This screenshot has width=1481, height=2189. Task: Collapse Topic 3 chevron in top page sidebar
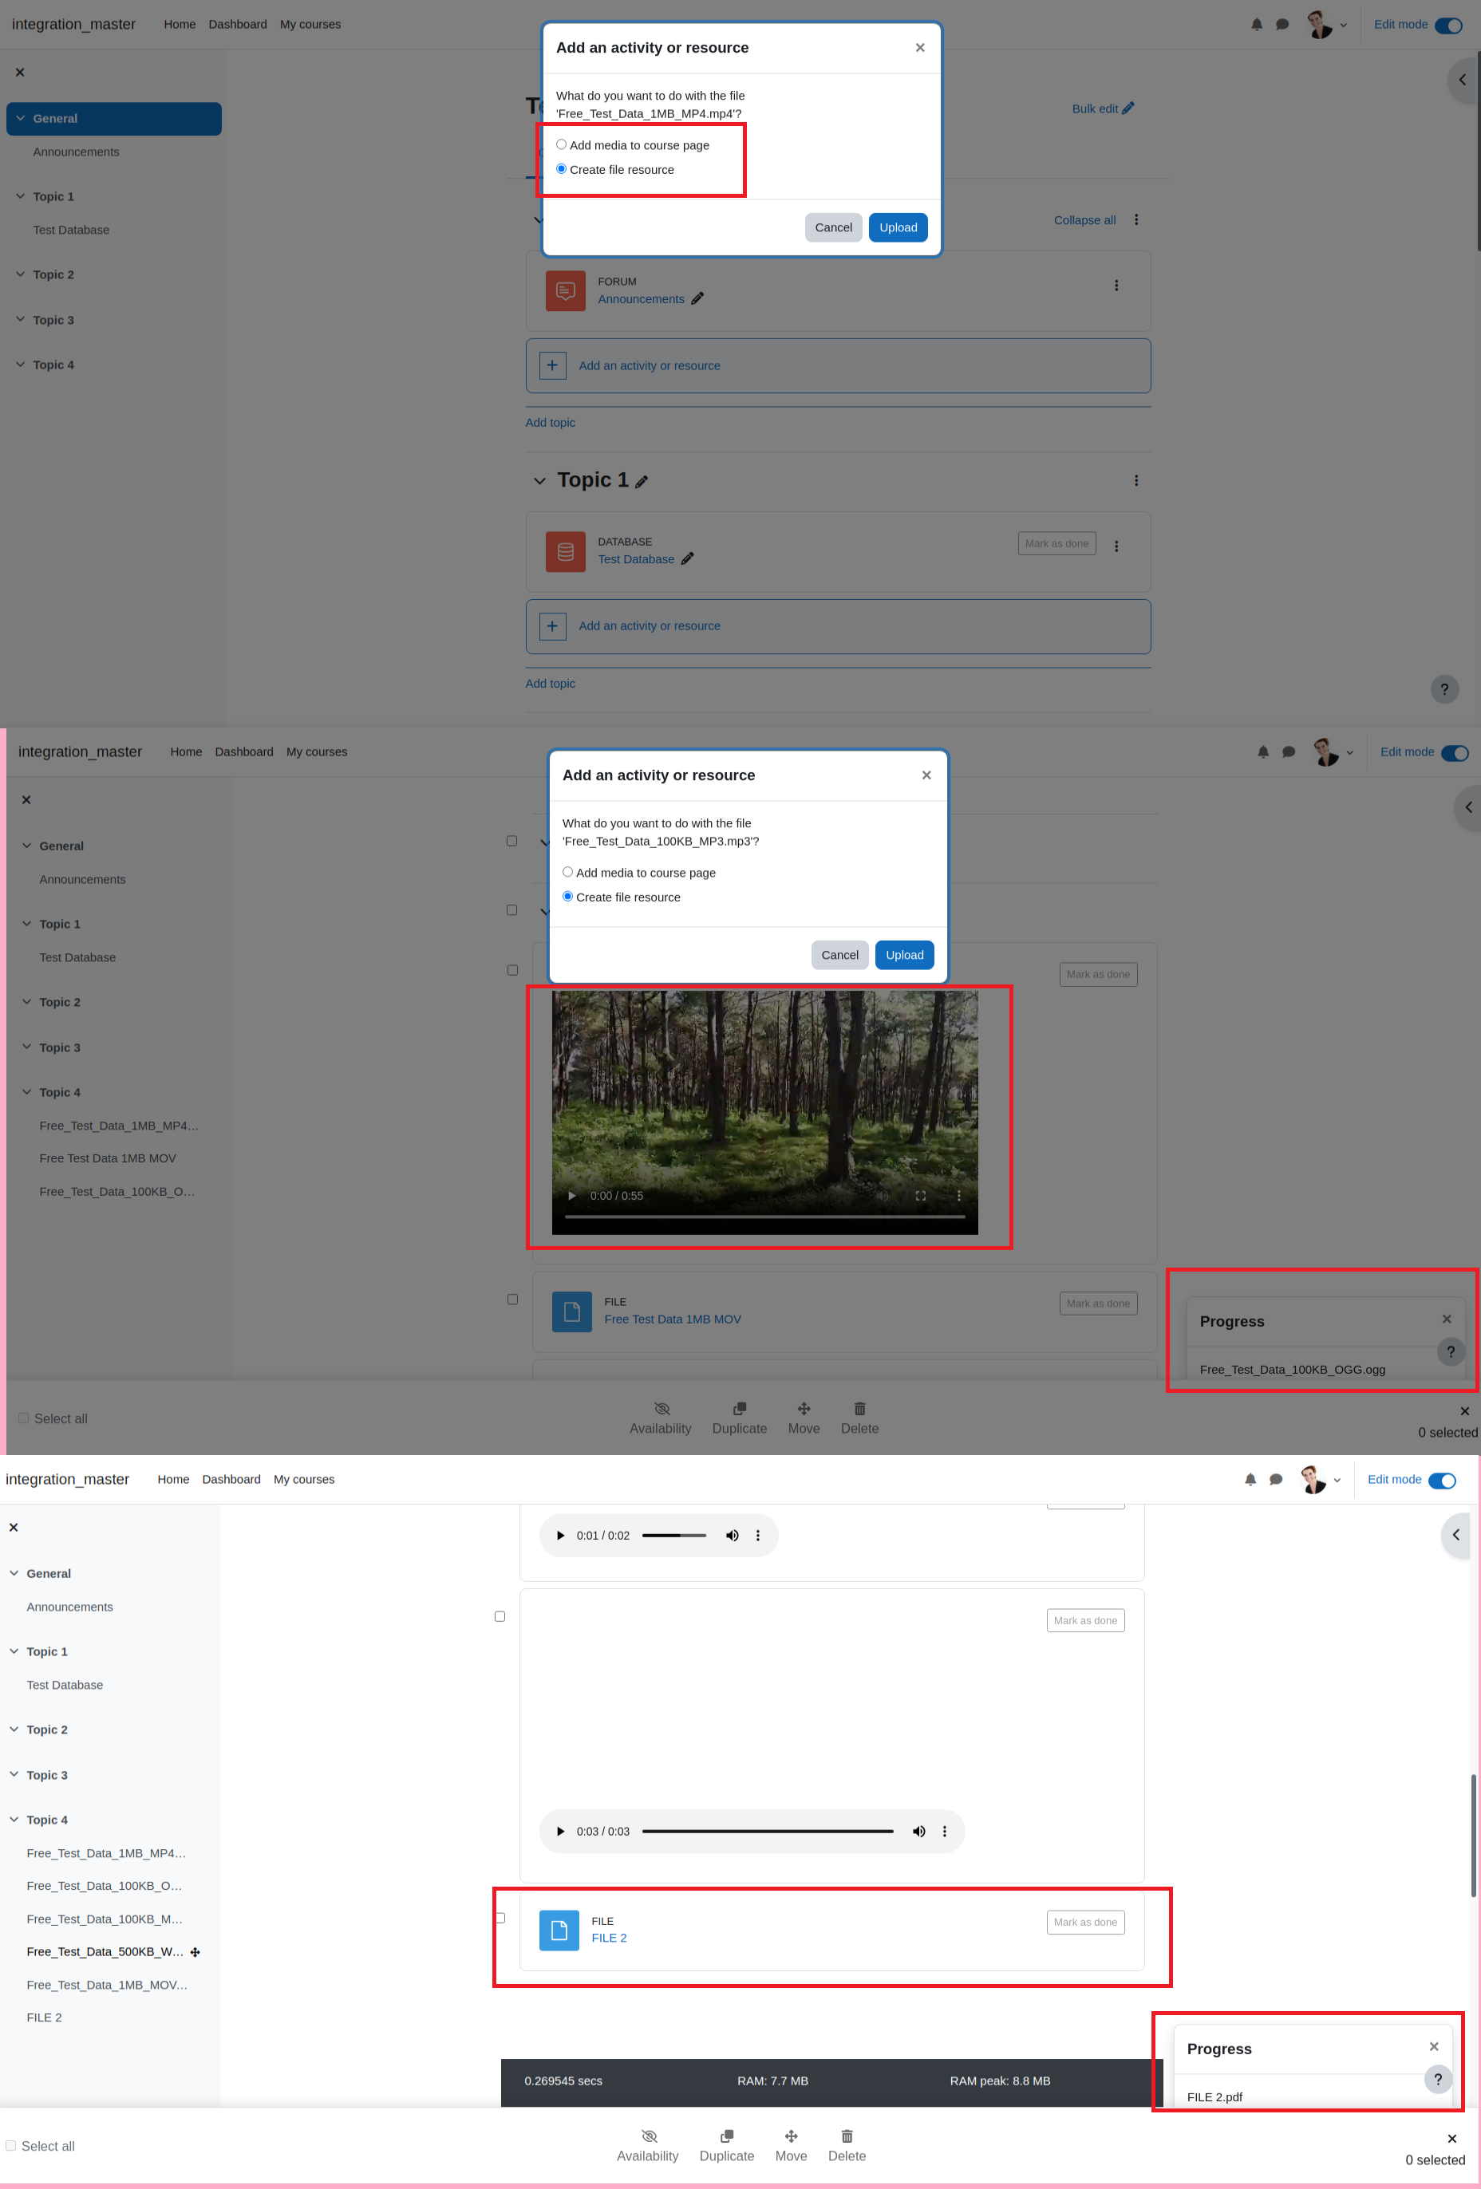[x=21, y=319]
